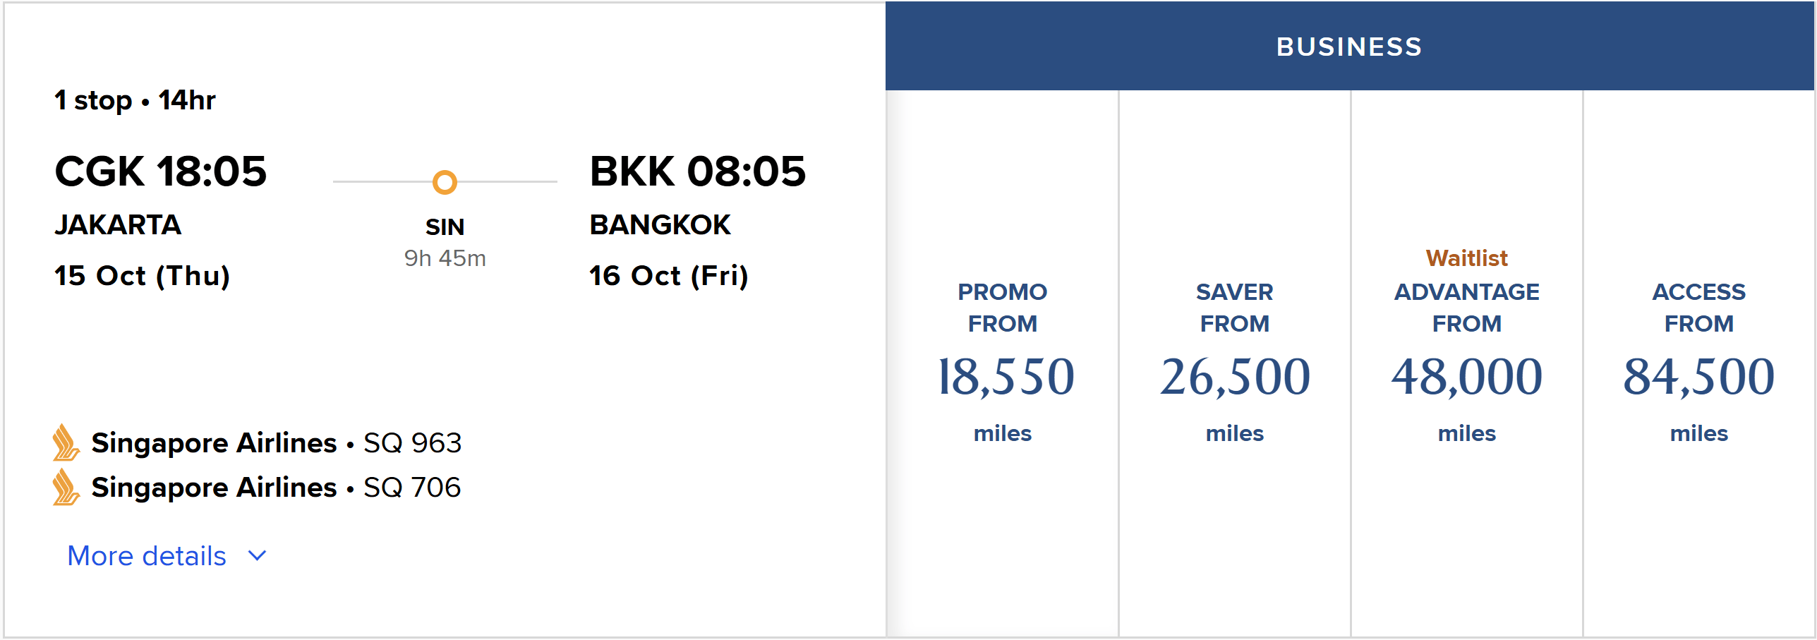Click the Waitlist label on Advantage fare
The width and height of the screenshot is (1817, 640).
pyautogui.click(x=1466, y=258)
